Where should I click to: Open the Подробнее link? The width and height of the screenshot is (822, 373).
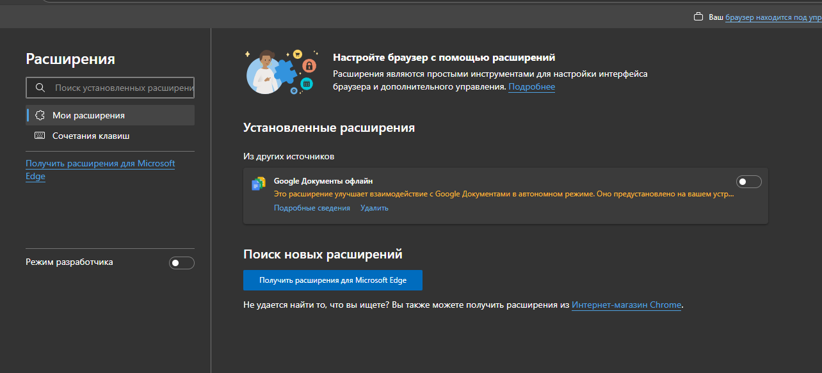pyautogui.click(x=531, y=86)
